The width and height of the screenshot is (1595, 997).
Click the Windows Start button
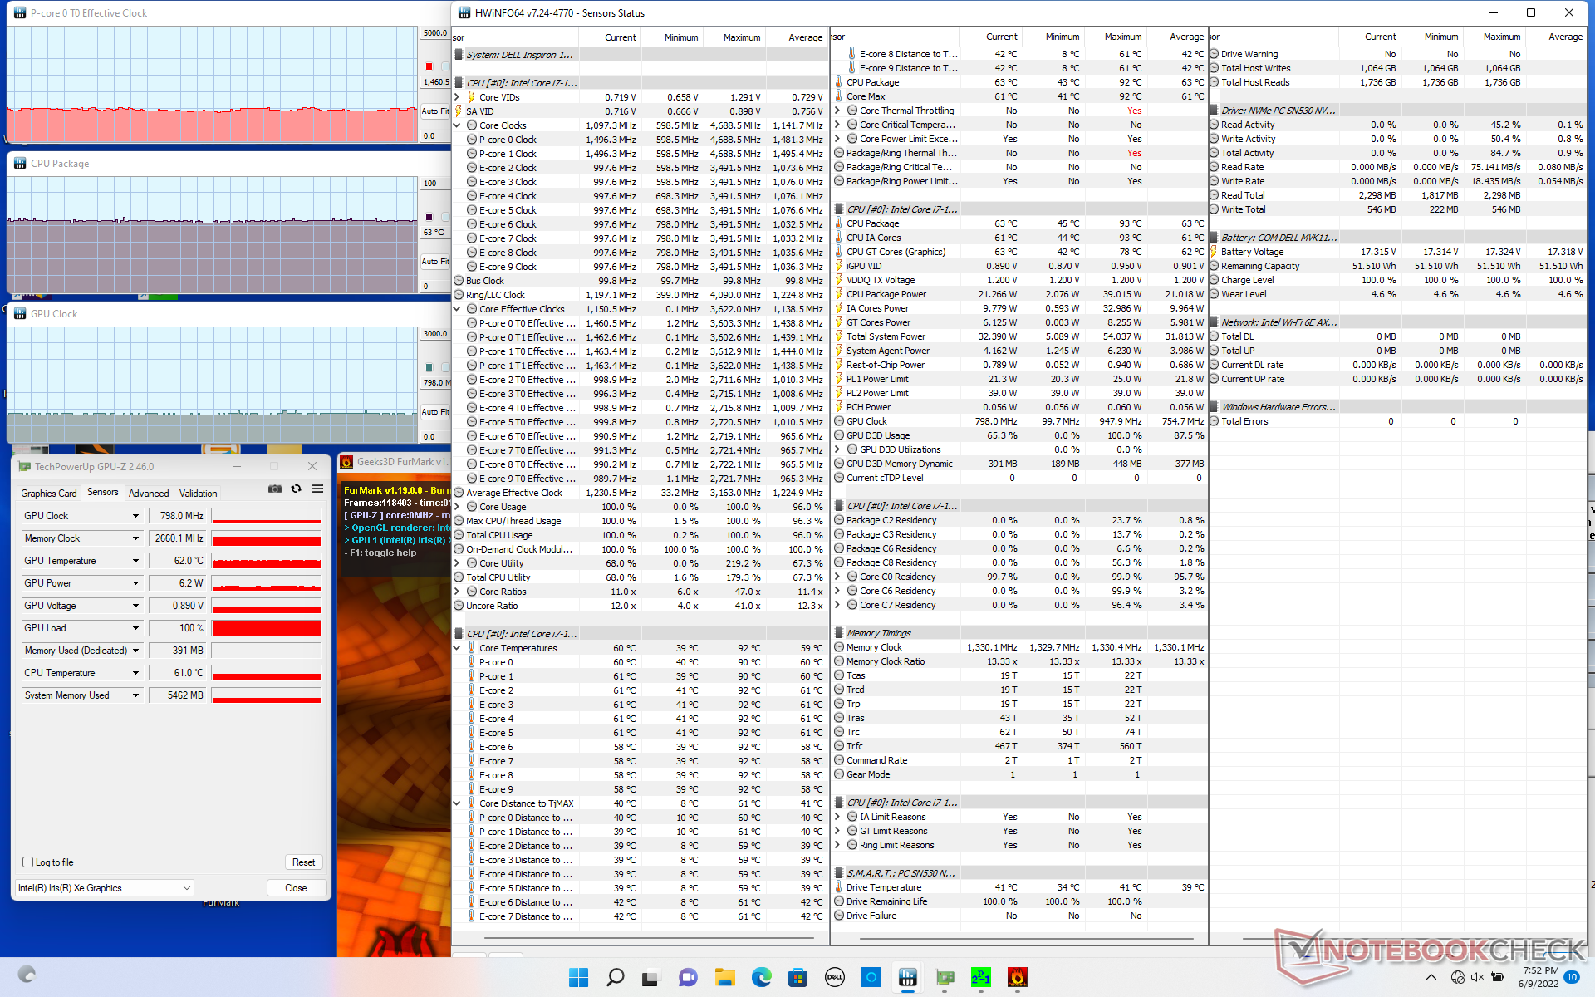[x=578, y=977]
